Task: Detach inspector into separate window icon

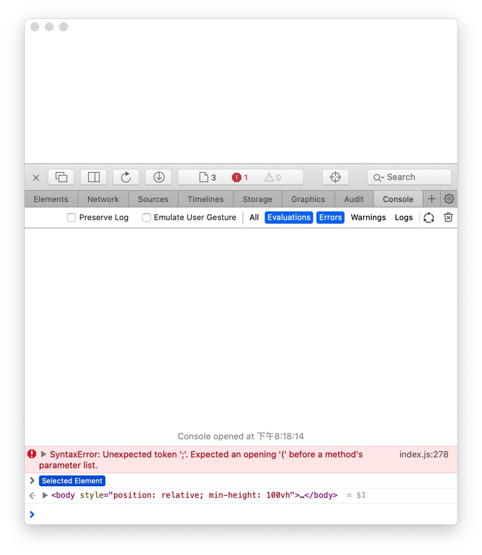Action: 61,177
